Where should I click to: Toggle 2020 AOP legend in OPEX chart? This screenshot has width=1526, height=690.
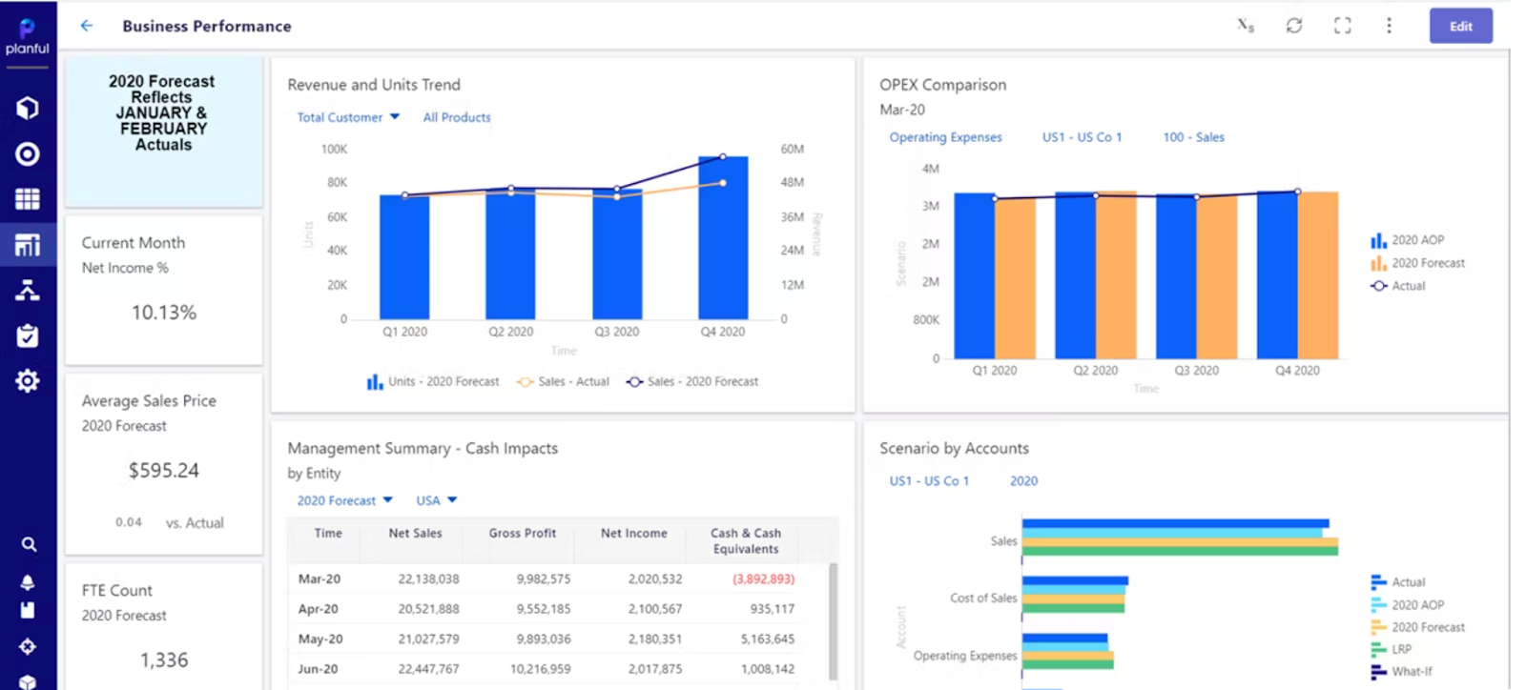point(1408,240)
